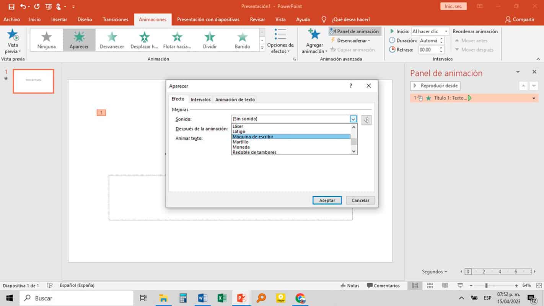544x306 pixels.
Task: Click Reproducir desde button
Action: (x=435, y=86)
